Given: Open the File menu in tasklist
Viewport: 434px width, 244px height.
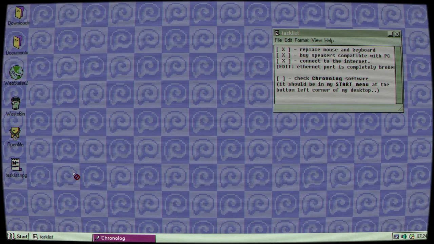Looking at the screenshot, I should (x=278, y=40).
